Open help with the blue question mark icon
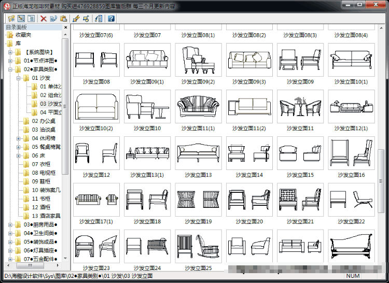389x283 pixels. pyautogui.click(x=111, y=19)
